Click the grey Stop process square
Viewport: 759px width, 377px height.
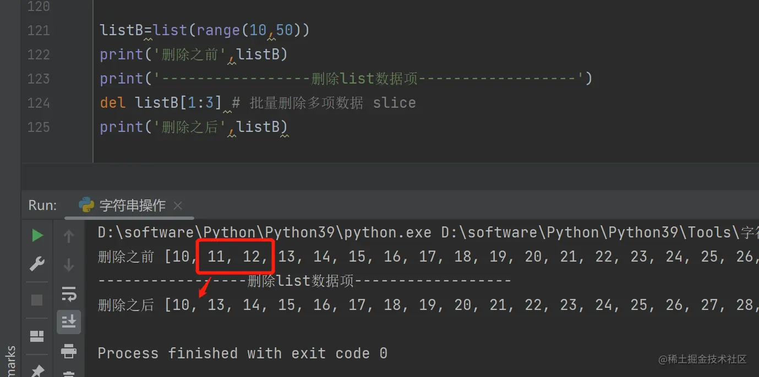click(37, 300)
